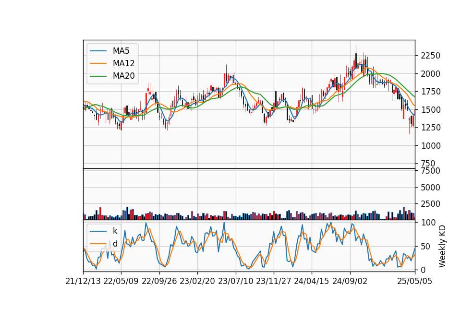The height and width of the screenshot is (331, 461).
Task: Click the 2500 volume axis label
Action: point(430,204)
